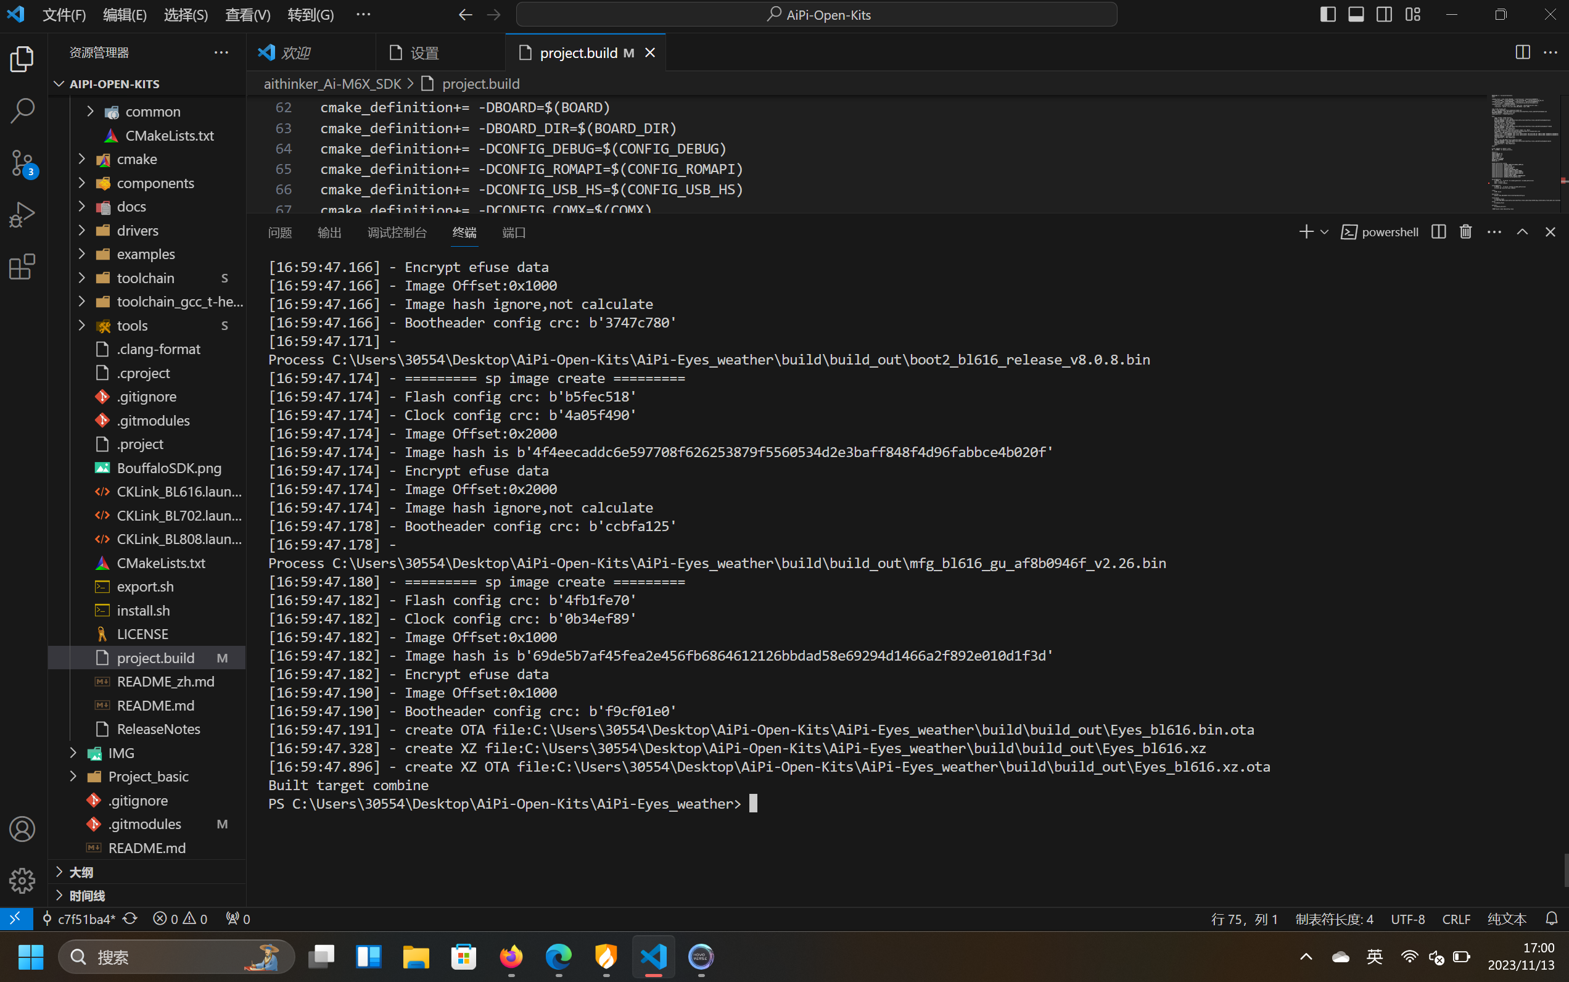1569x982 pixels.
Task: Expand the common folder
Action: click(152, 112)
